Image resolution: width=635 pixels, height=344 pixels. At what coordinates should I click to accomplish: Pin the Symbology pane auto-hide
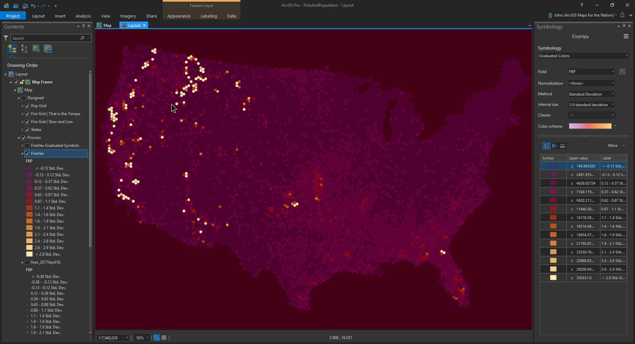click(624, 26)
